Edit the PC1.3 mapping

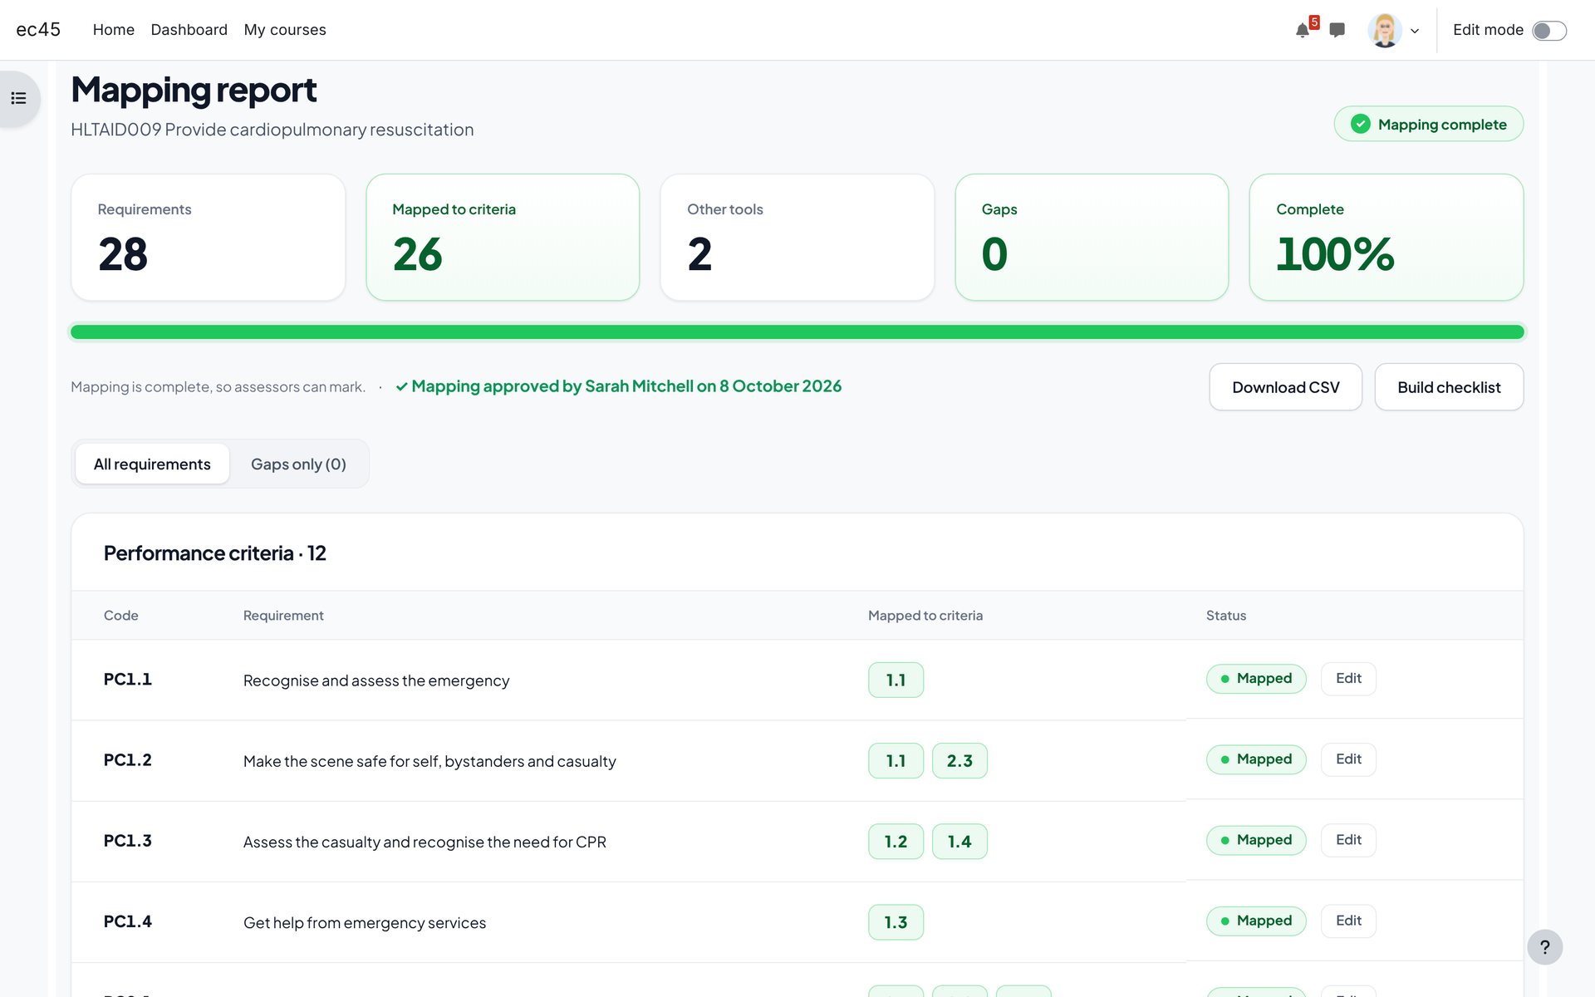1347,840
